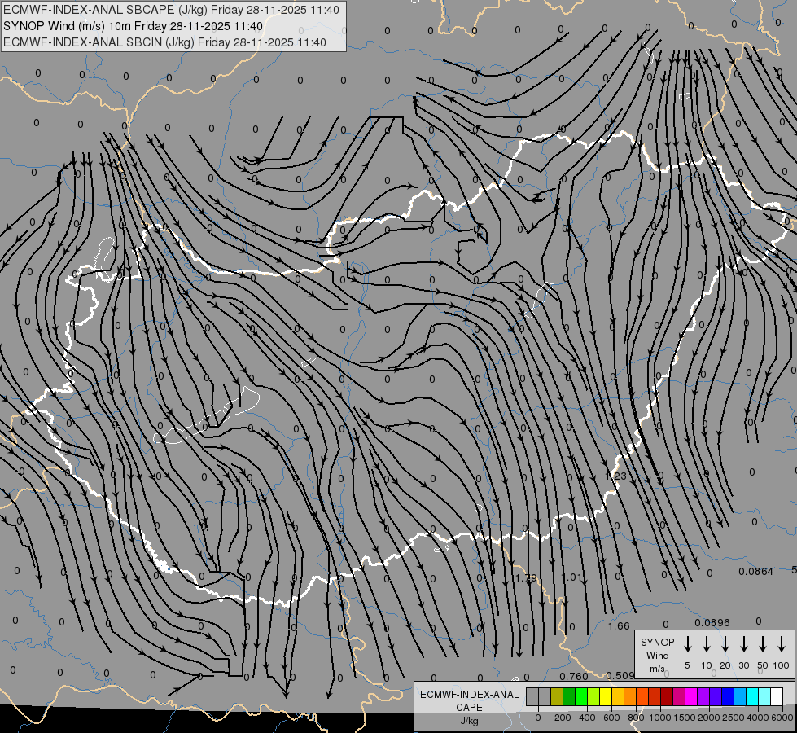Click the SBCAPE title line at top
The width and height of the screenshot is (797, 733).
[x=171, y=10]
